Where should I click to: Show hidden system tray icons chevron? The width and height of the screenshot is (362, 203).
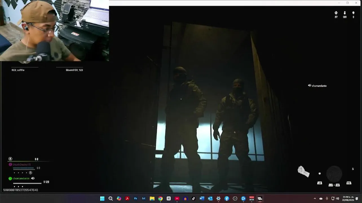tap(315, 198)
